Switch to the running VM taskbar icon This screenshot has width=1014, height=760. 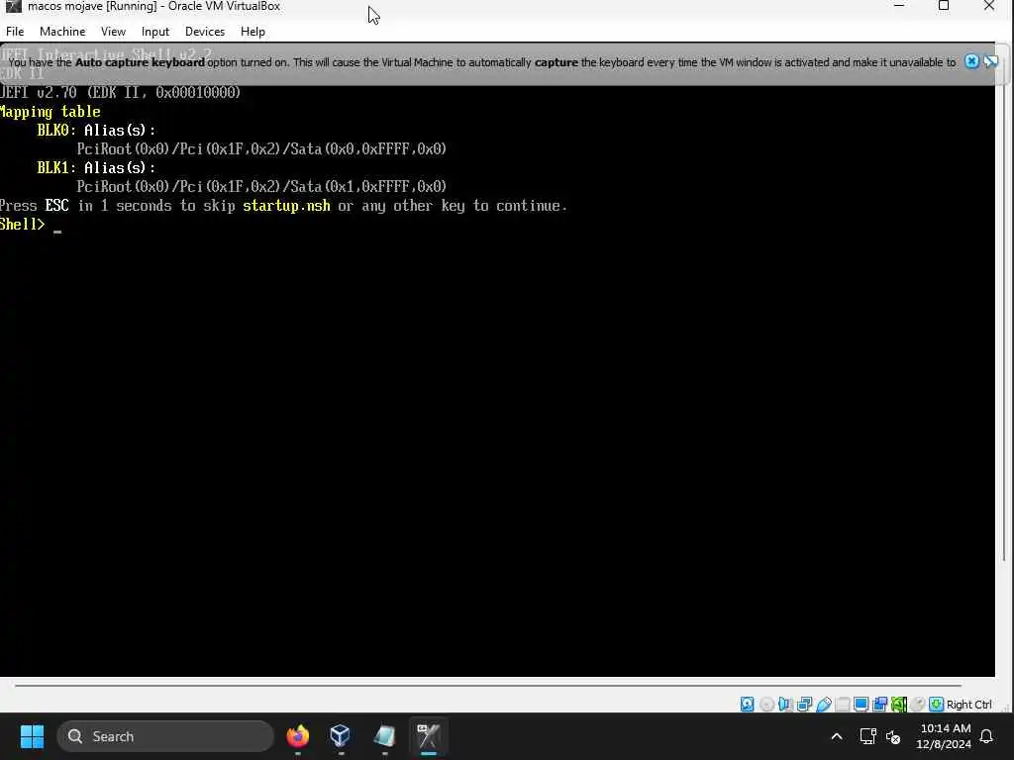(x=428, y=736)
